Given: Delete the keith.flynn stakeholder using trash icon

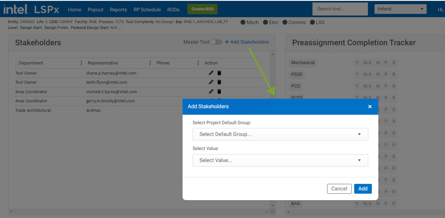Looking at the screenshot, I should click(x=219, y=82).
